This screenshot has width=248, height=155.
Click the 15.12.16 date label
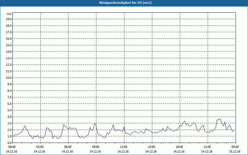tap(235, 152)
